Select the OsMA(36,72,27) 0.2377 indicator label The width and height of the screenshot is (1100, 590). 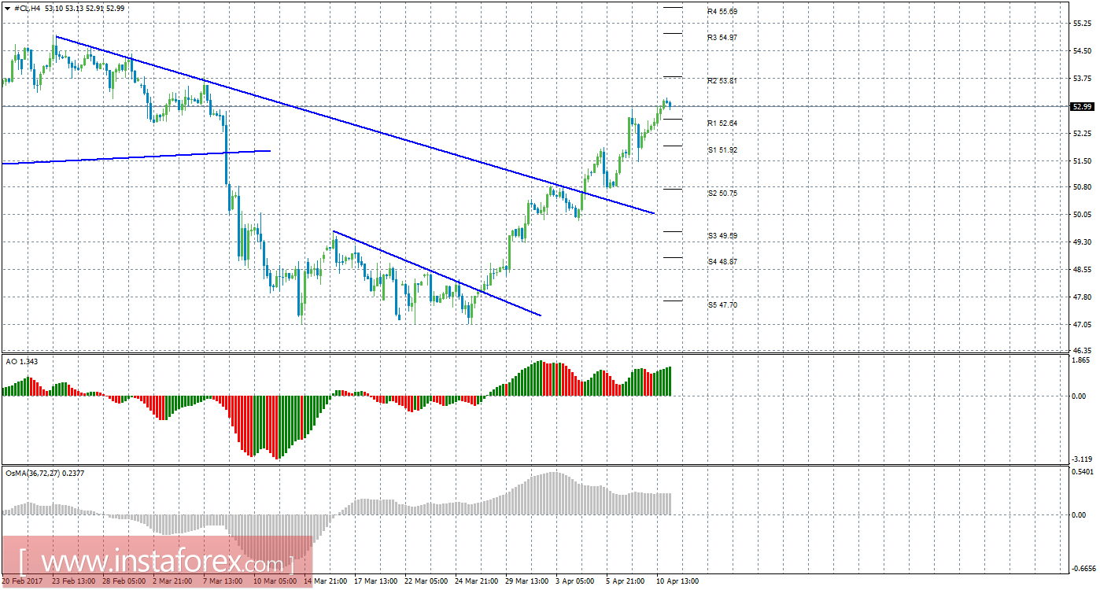pyautogui.click(x=46, y=474)
